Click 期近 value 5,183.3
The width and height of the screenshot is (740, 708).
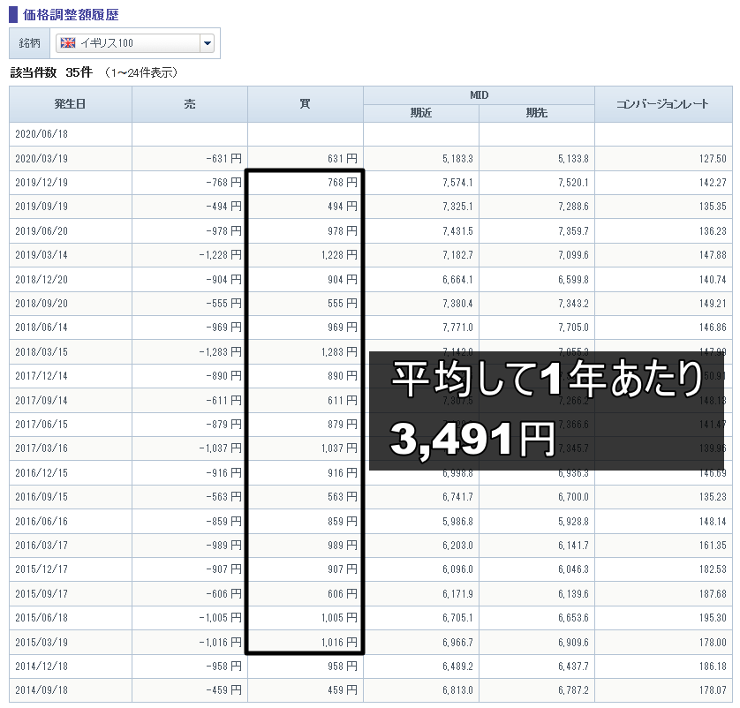tap(457, 159)
